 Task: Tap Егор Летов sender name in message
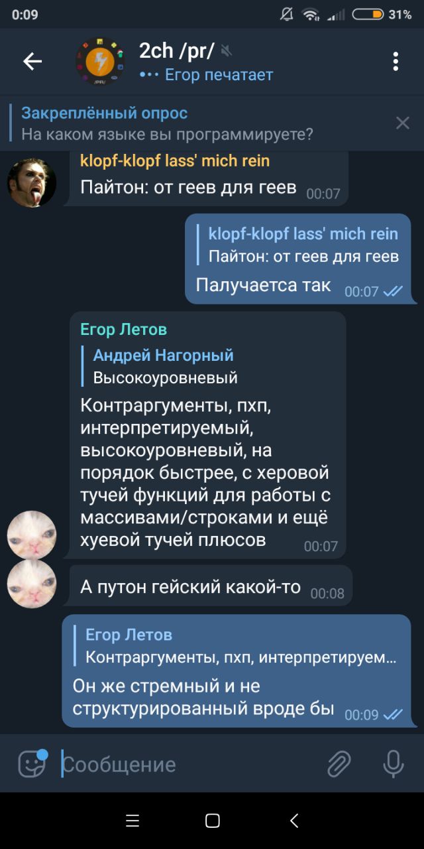point(123,330)
